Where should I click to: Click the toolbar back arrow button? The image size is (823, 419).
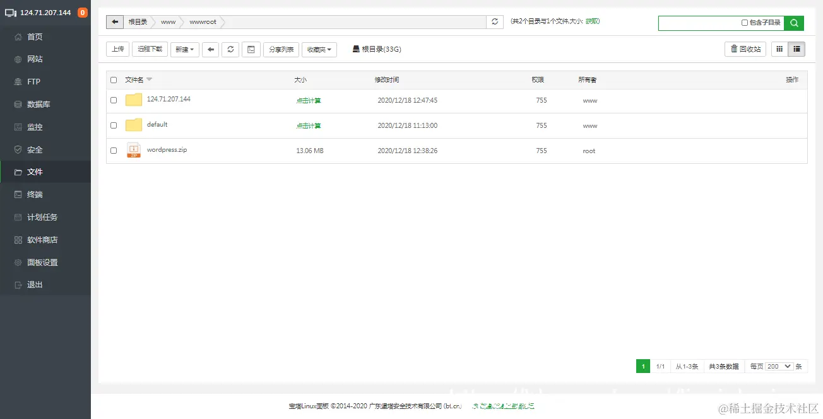tap(210, 49)
